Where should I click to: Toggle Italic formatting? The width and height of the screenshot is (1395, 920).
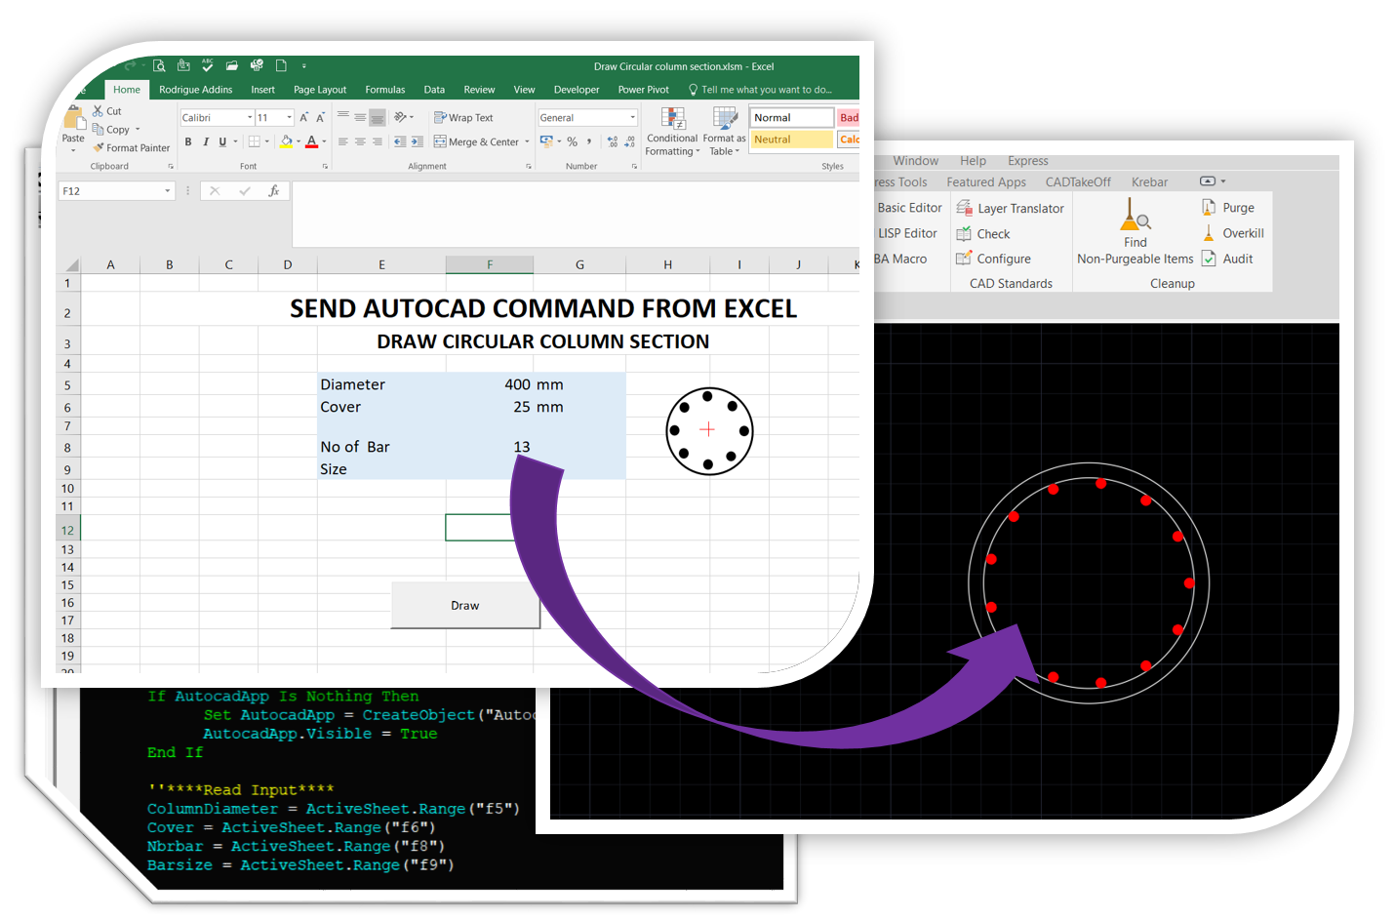click(206, 141)
